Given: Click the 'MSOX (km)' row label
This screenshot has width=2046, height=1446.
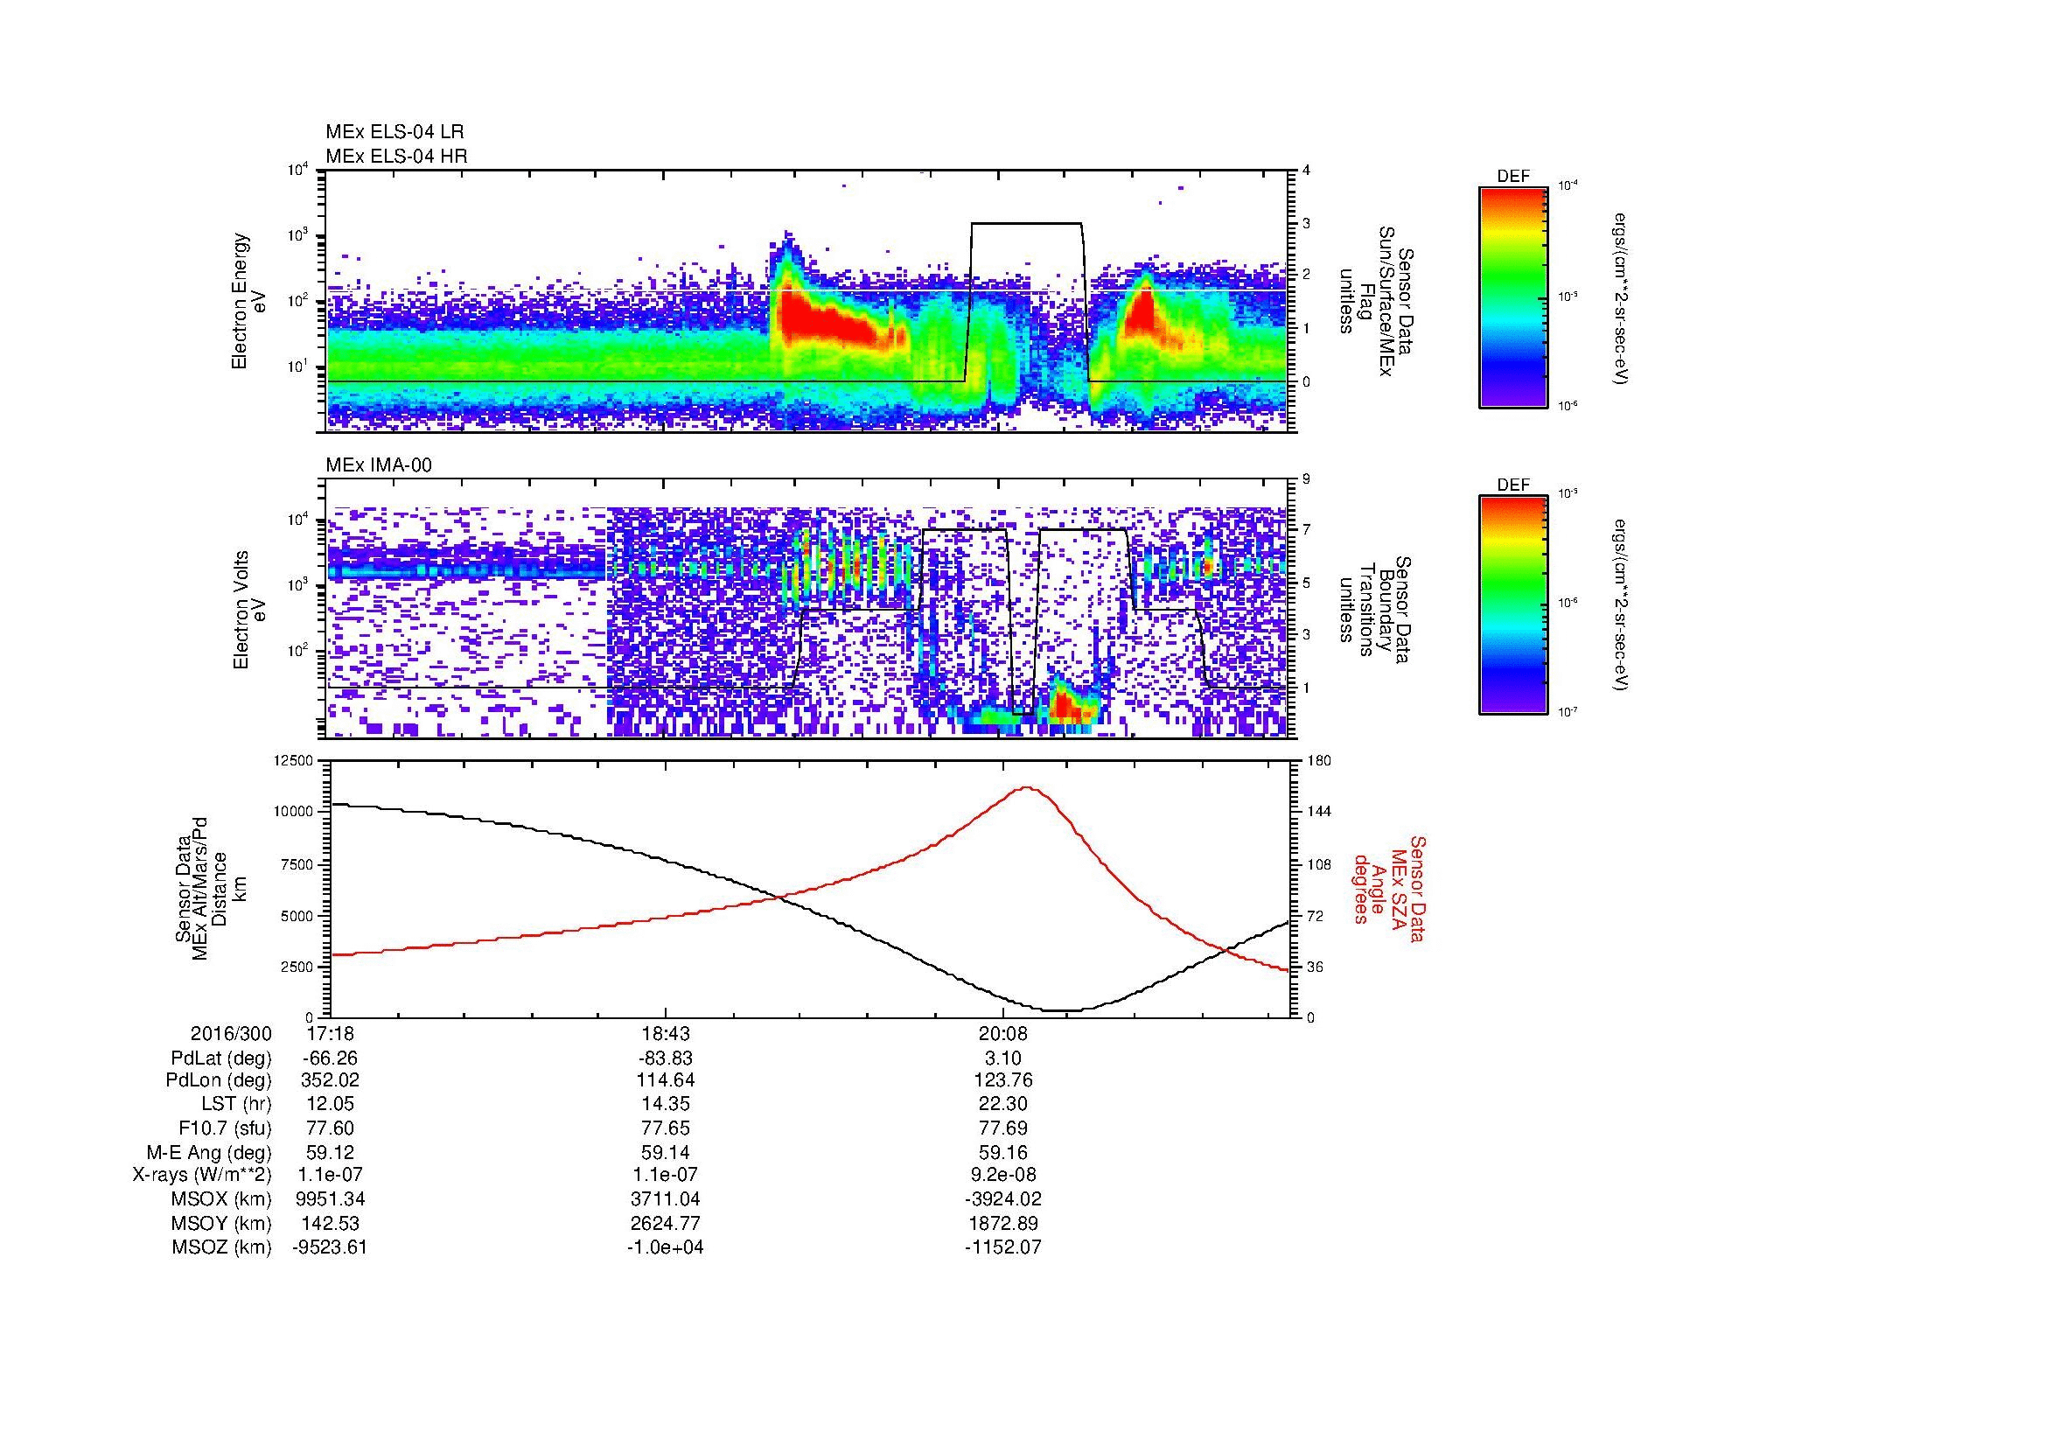Looking at the screenshot, I should (x=221, y=1199).
